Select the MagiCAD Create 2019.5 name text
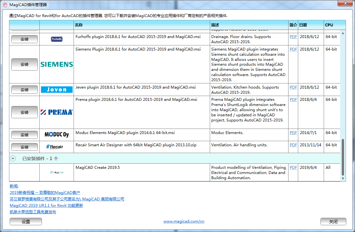The height and width of the screenshot is (232, 355). tap(97, 167)
